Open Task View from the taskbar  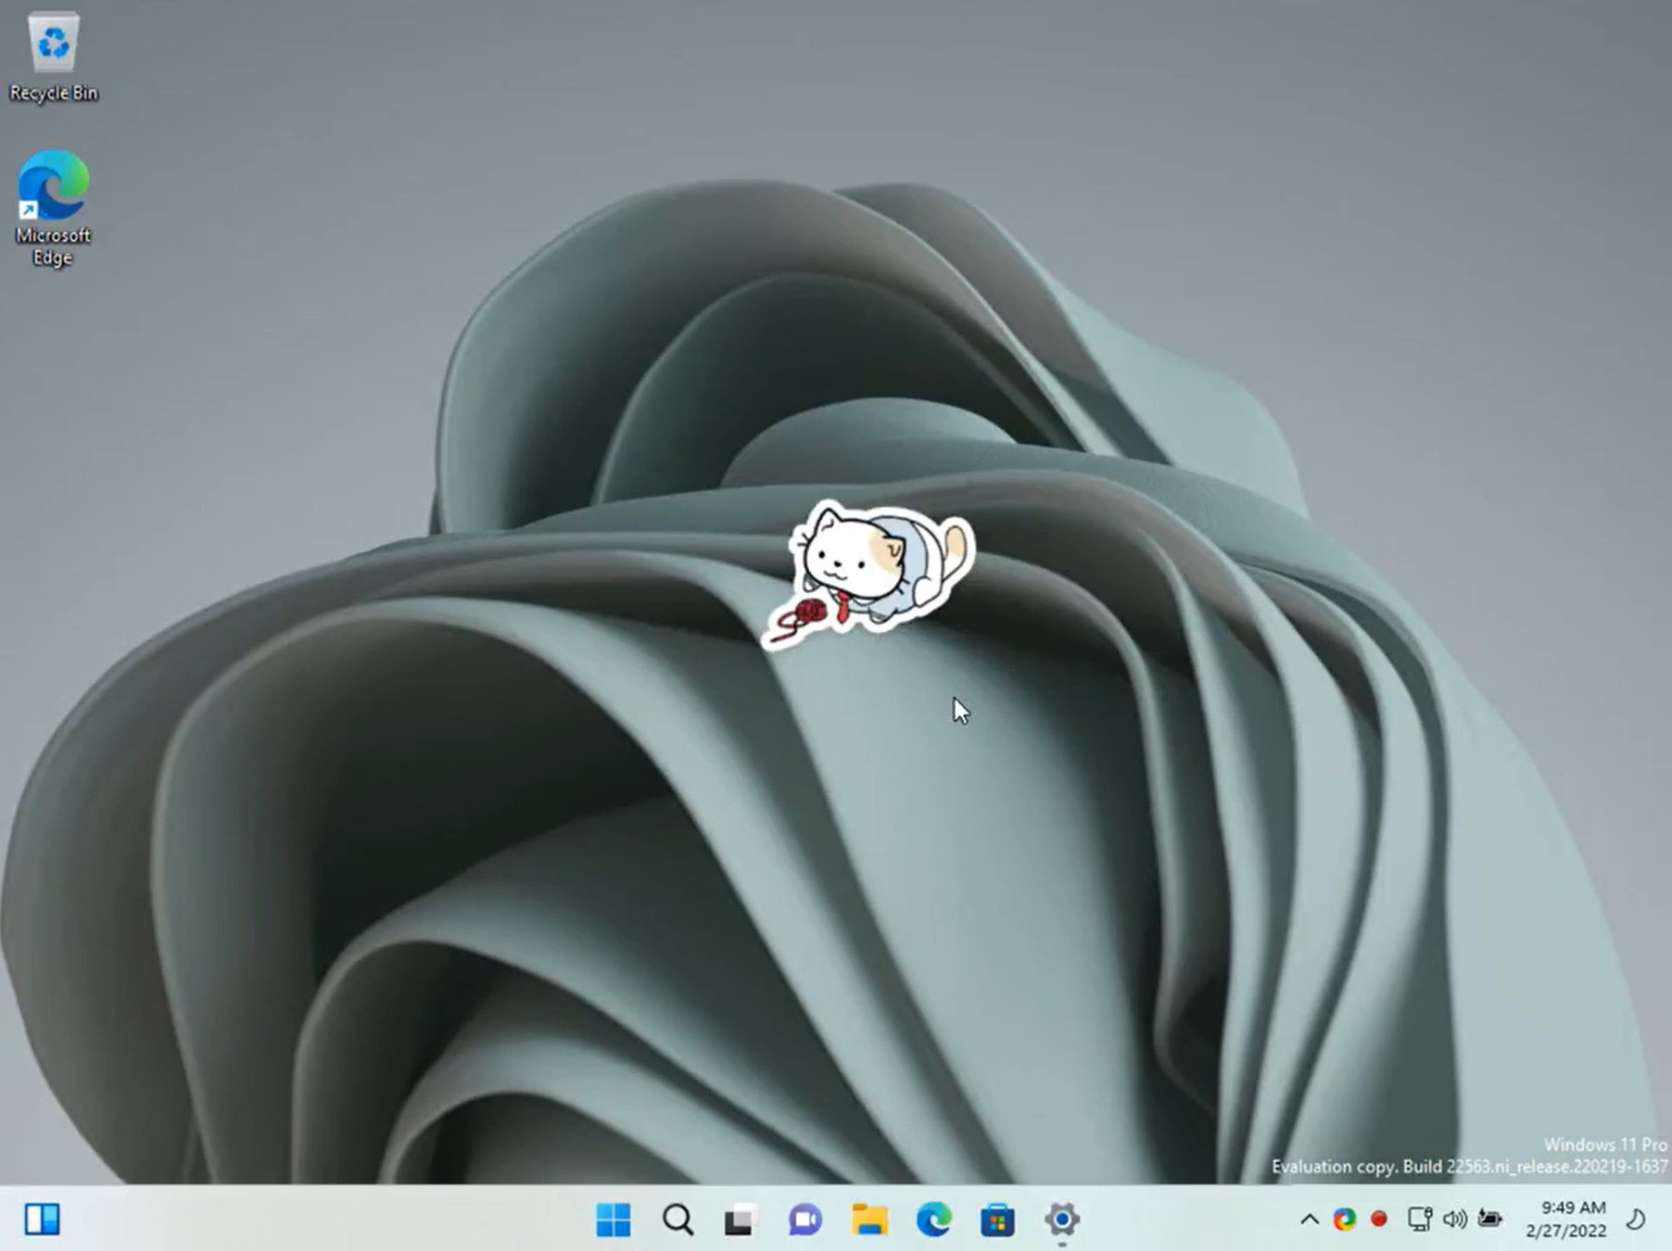click(x=740, y=1219)
